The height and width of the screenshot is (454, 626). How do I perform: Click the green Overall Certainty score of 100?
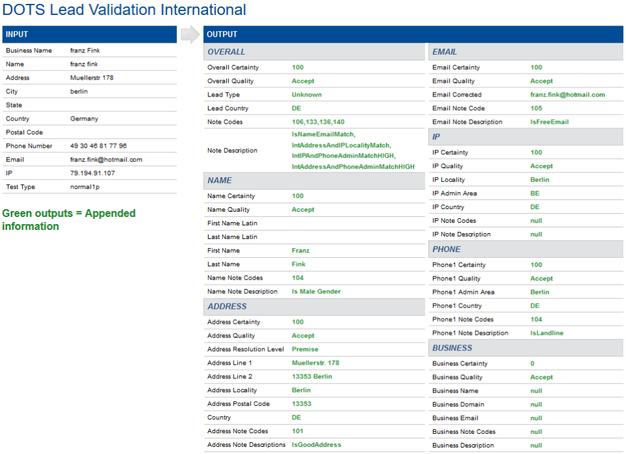297,67
